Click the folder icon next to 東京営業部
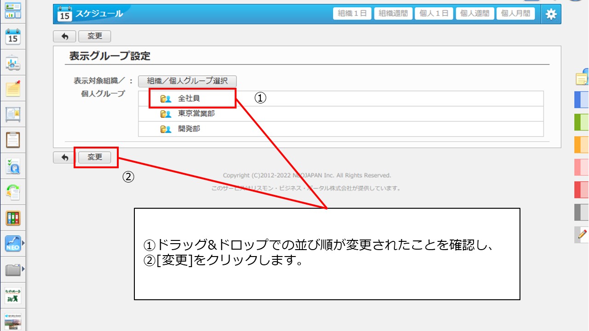This screenshot has width=589, height=331. coord(166,114)
